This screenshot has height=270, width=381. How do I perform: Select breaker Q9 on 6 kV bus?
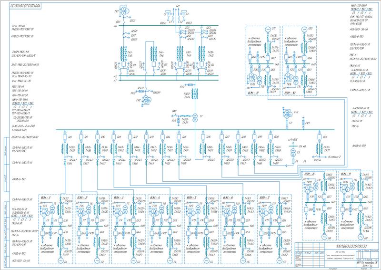pos(81,137)
